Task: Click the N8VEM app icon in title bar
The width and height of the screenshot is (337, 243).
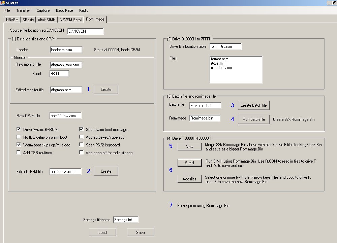Action: (3, 3)
